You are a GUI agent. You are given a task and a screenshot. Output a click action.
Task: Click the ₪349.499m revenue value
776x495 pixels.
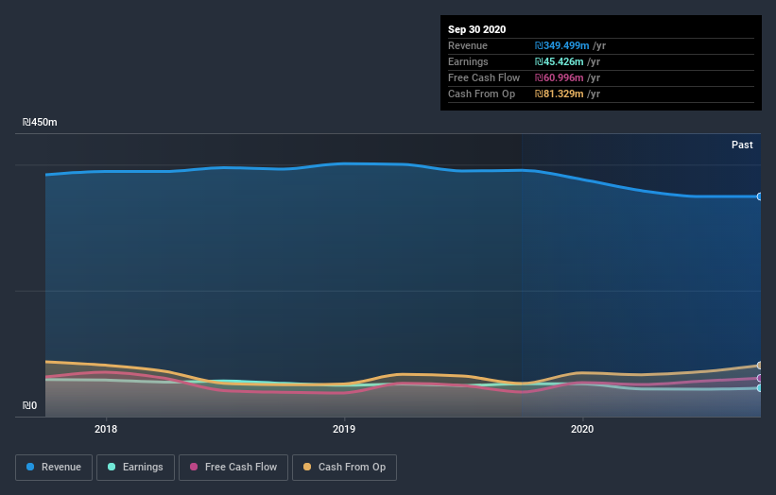point(561,45)
